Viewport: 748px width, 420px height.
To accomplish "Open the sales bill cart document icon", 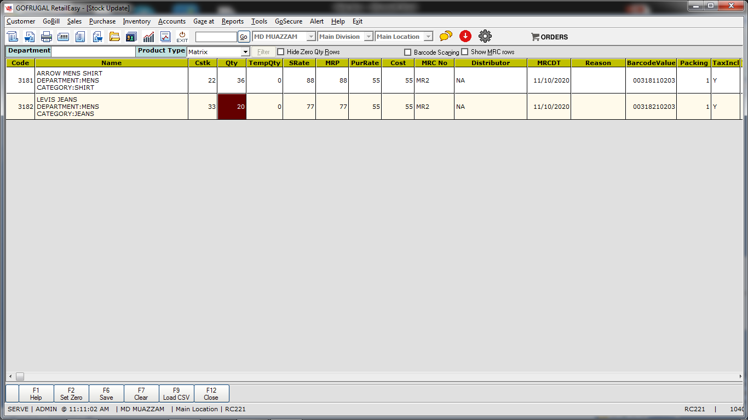I will (x=30, y=37).
